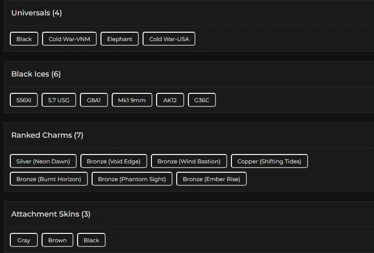Select the Gray attachment skin tag
Viewport: 374px width, 253px height.
pyautogui.click(x=24, y=240)
